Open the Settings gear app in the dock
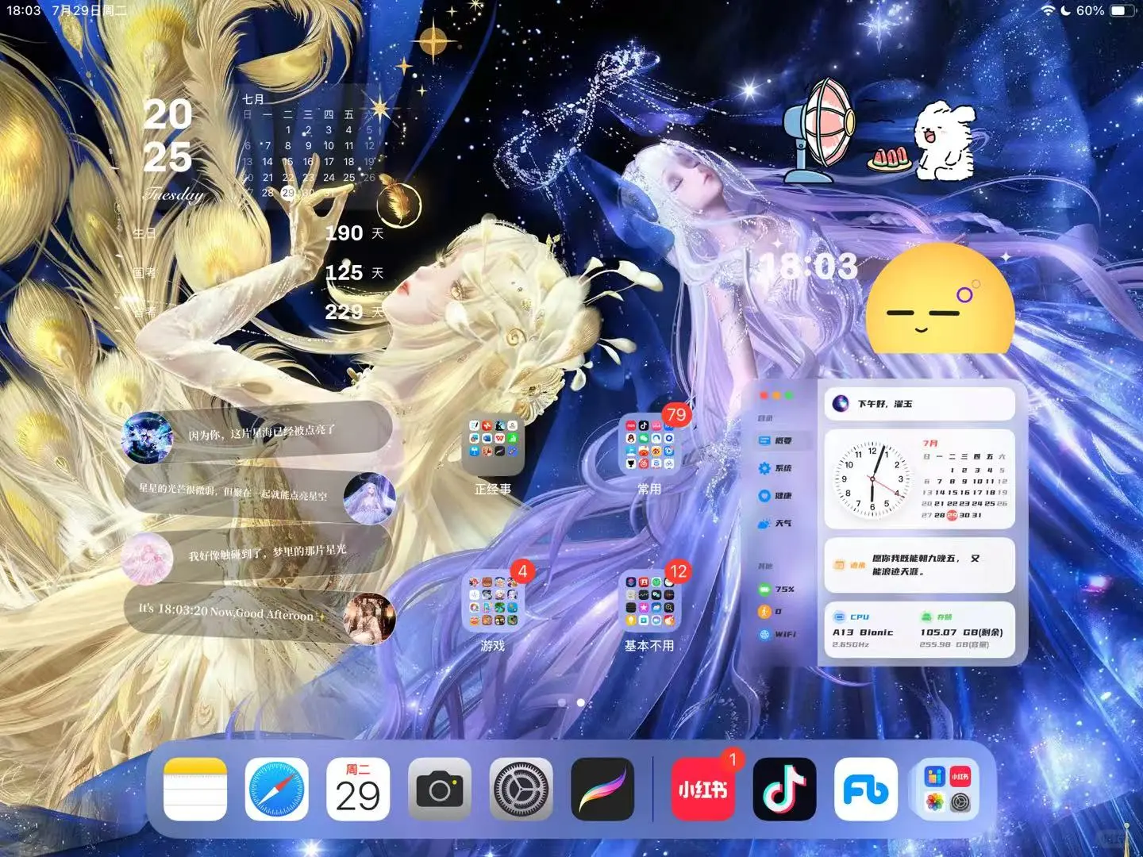The width and height of the screenshot is (1143, 857). pos(521,789)
